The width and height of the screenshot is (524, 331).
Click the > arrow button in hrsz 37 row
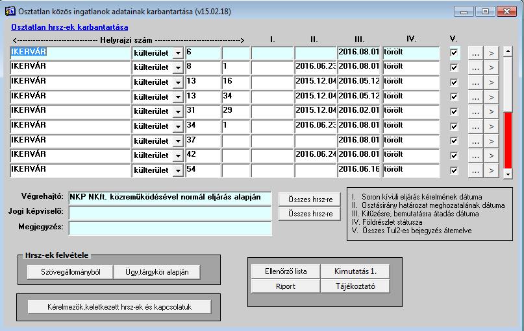click(492, 141)
